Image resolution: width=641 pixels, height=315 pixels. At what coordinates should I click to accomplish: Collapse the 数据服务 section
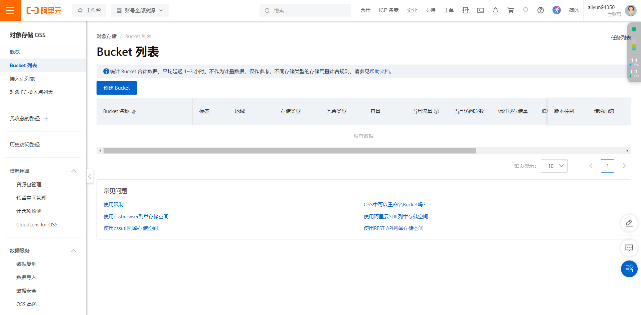[74, 250]
